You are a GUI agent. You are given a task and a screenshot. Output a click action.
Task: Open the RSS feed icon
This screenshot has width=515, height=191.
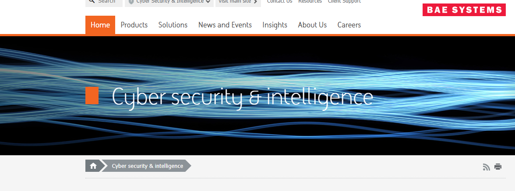click(486, 167)
